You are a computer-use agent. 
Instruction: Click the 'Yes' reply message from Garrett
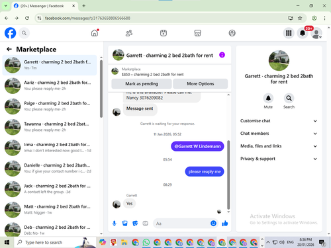(129, 204)
